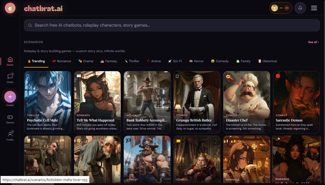Open the fat king comedy card
This screenshot has width=325, height=185.
point(197,159)
